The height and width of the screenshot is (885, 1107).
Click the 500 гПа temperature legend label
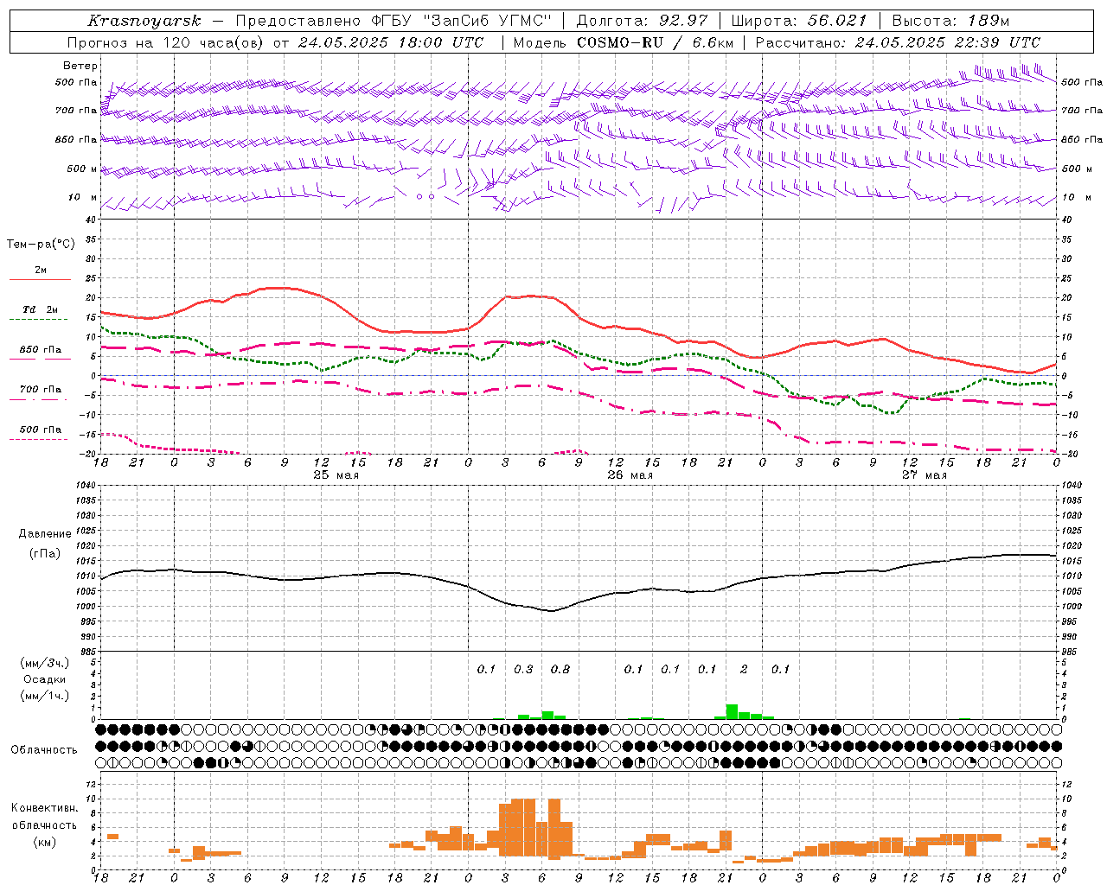(x=41, y=430)
